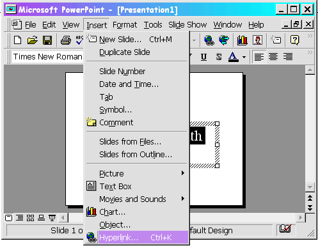Open the Format menu
Image resolution: width=318 pixels, height=248 pixels.
pyautogui.click(x=125, y=25)
